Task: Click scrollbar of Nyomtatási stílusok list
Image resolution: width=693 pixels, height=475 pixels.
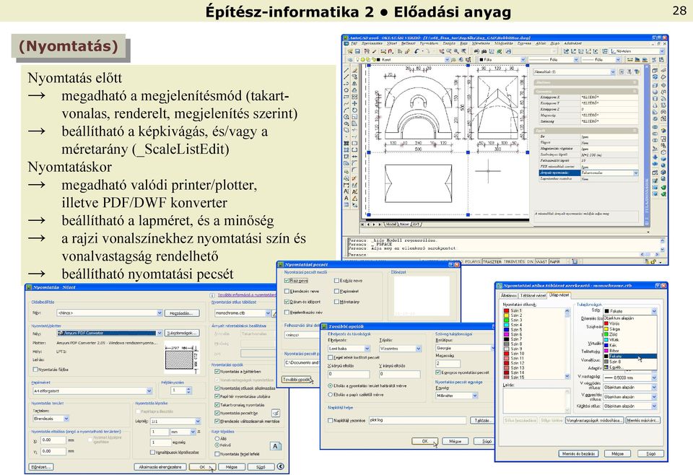Action: tap(567, 344)
